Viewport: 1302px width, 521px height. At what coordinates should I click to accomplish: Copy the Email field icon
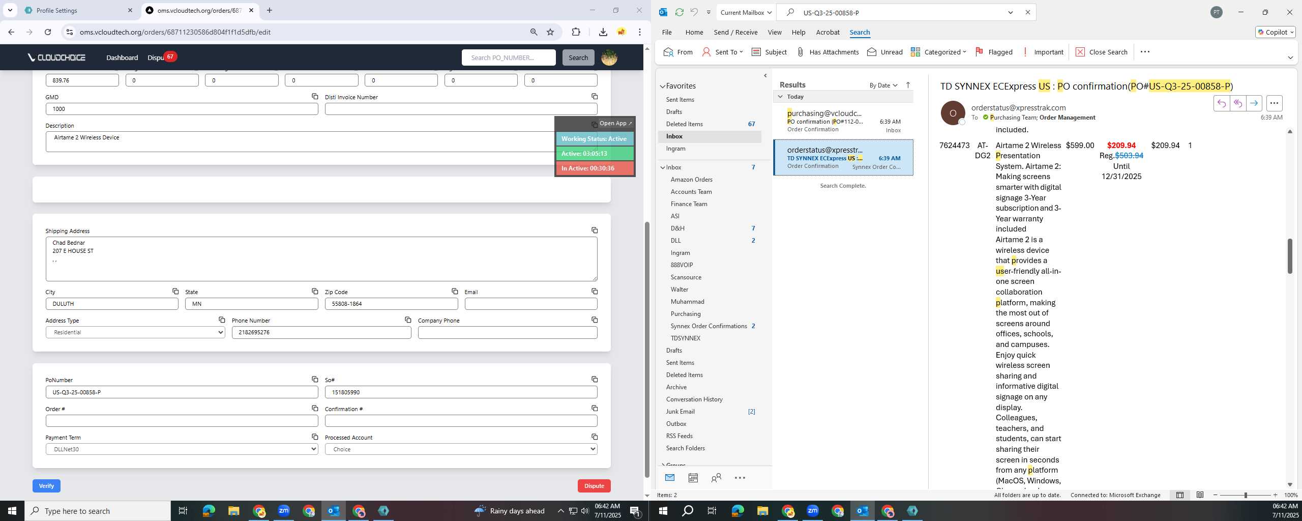point(594,291)
